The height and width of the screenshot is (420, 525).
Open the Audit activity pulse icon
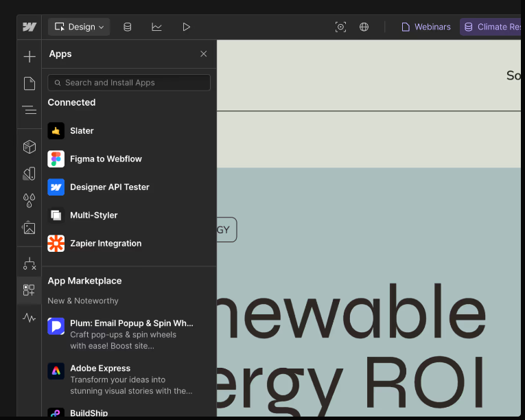(30, 317)
